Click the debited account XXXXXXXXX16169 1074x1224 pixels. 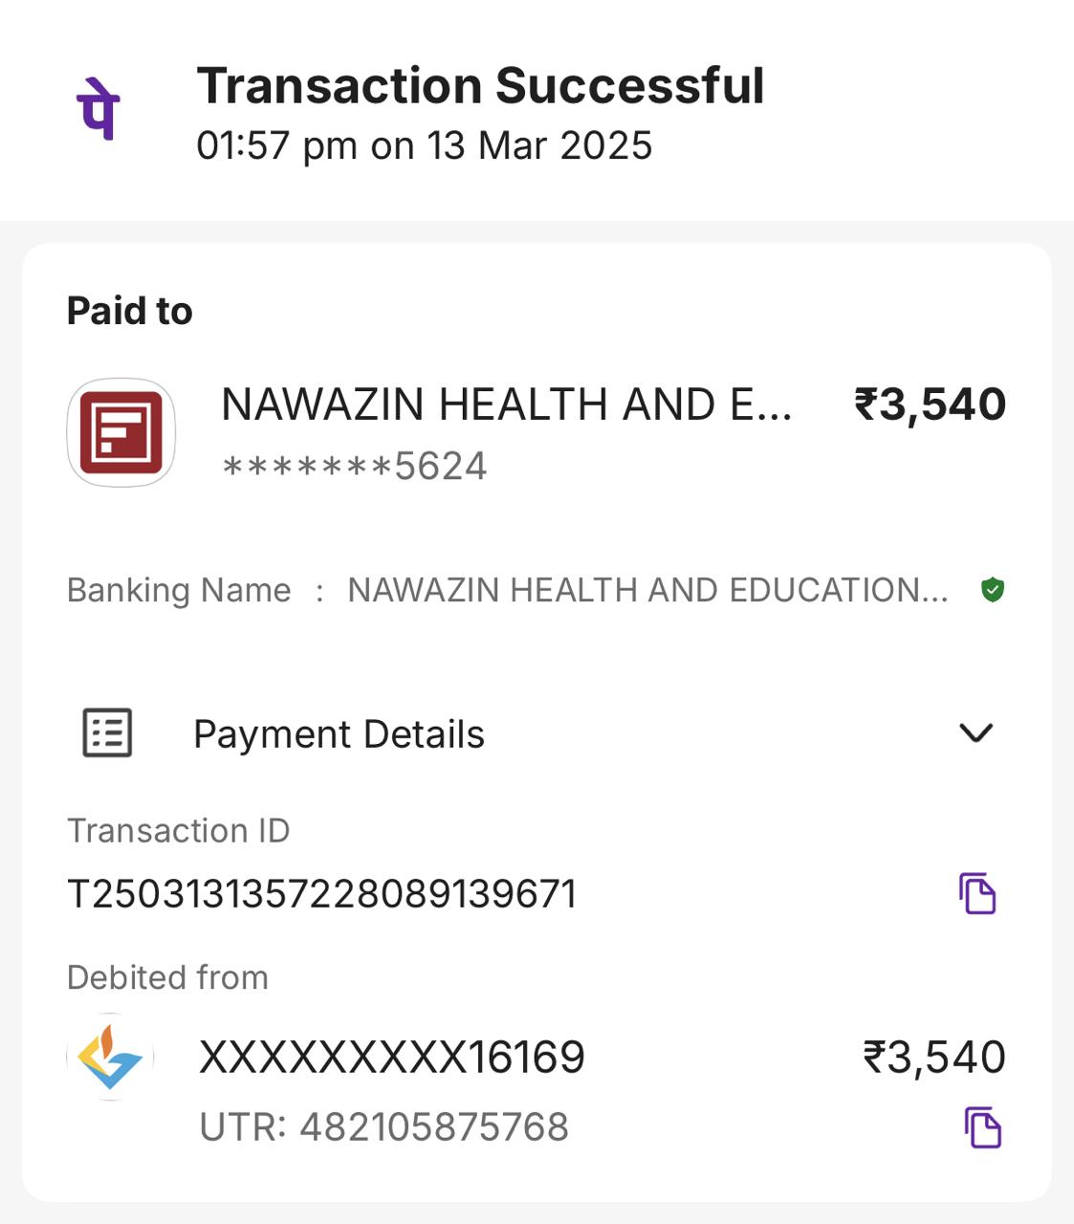391,1058
